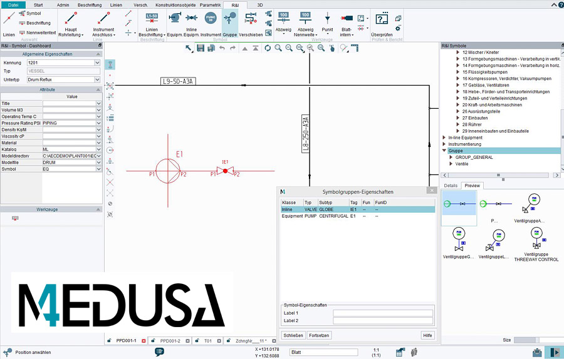Switch to the Beschriftung ribbon tab
Screen dimensions: 564x359
point(90,5)
